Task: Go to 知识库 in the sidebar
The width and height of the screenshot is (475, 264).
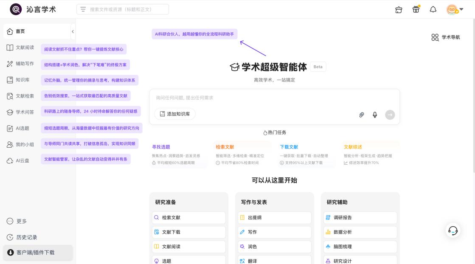Action: (18, 80)
